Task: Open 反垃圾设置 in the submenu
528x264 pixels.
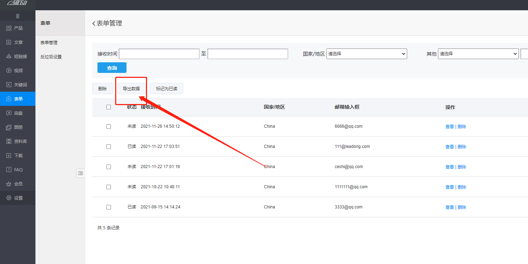Action: [x=51, y=57]
